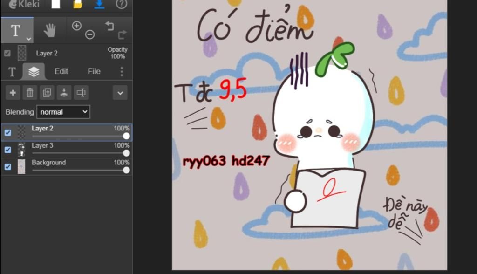477x274 pixels.
Task: Create a new blank image
Action: [56, 4]
